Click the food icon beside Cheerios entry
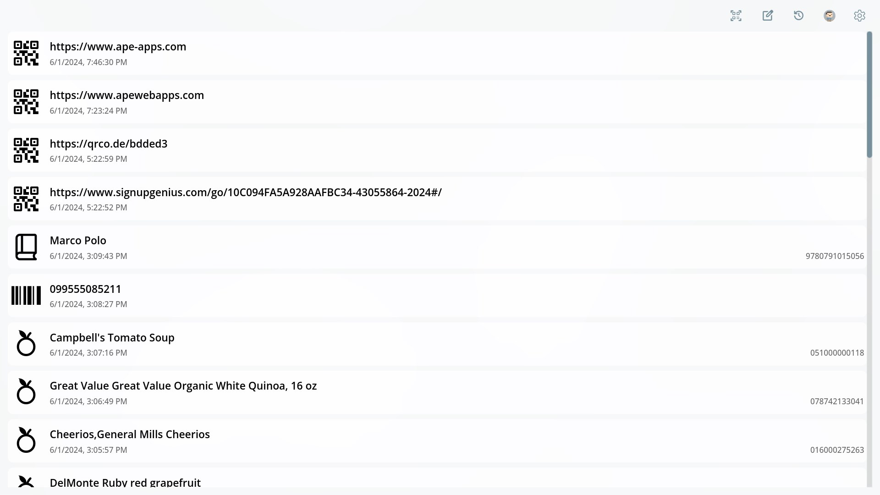Viewport: 880px width, 495px height. [x=26, y=440]
